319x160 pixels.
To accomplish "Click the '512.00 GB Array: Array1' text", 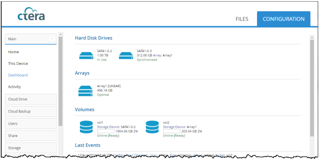I will coord(154,55).
